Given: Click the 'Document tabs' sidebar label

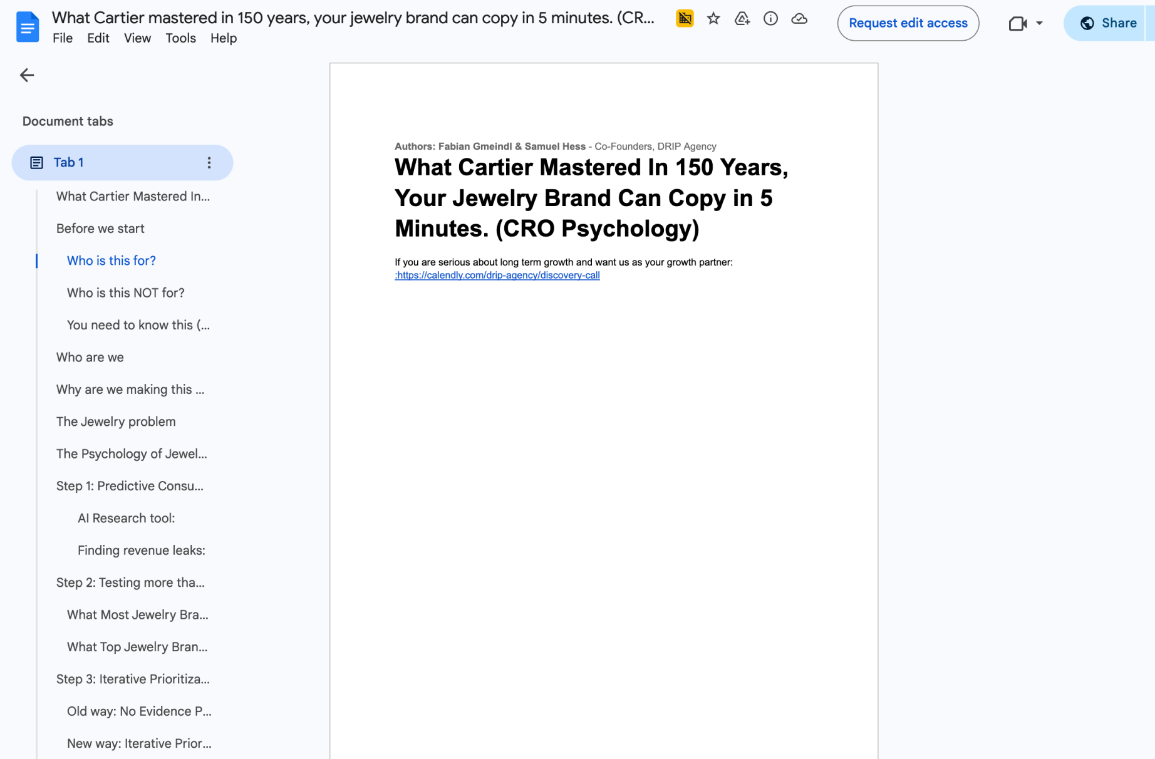Looking at the screenshot, I should tap(68, 121).
